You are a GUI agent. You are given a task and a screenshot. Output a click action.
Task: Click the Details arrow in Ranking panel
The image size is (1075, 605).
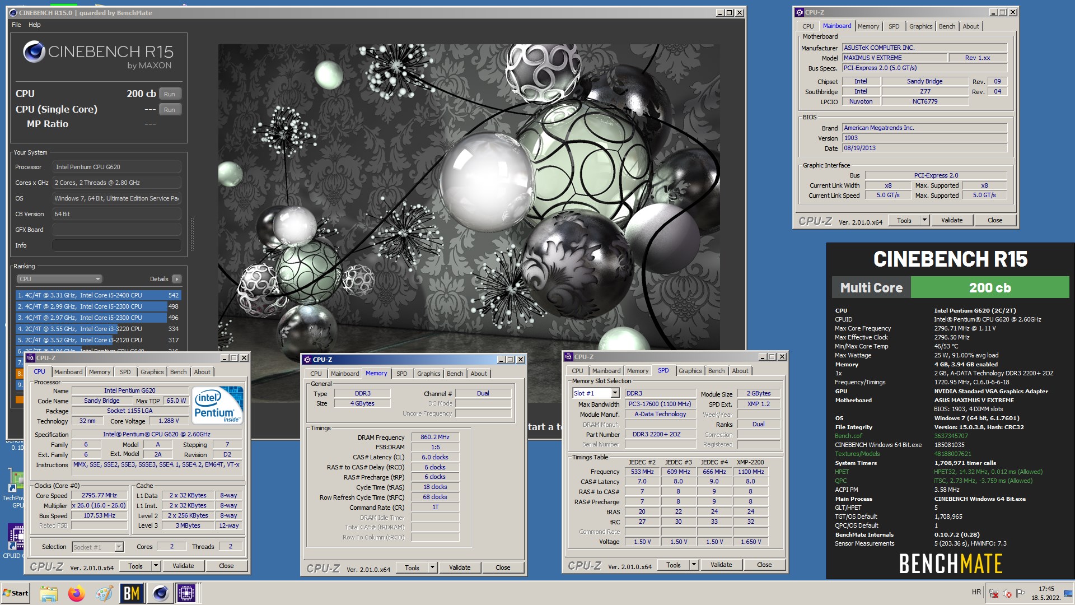[x=177, y=279]
